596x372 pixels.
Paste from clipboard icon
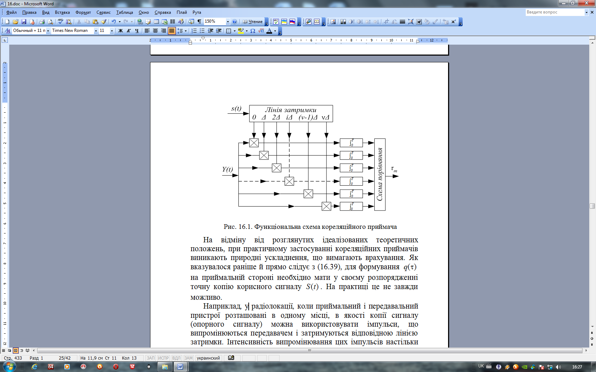95,22
